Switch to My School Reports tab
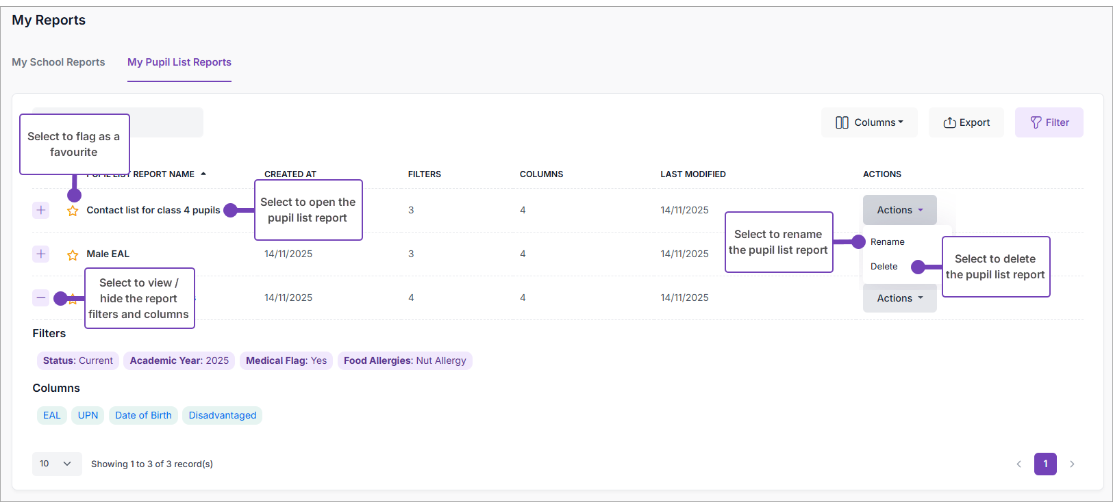1113x502 pixels. click(58, 62)
